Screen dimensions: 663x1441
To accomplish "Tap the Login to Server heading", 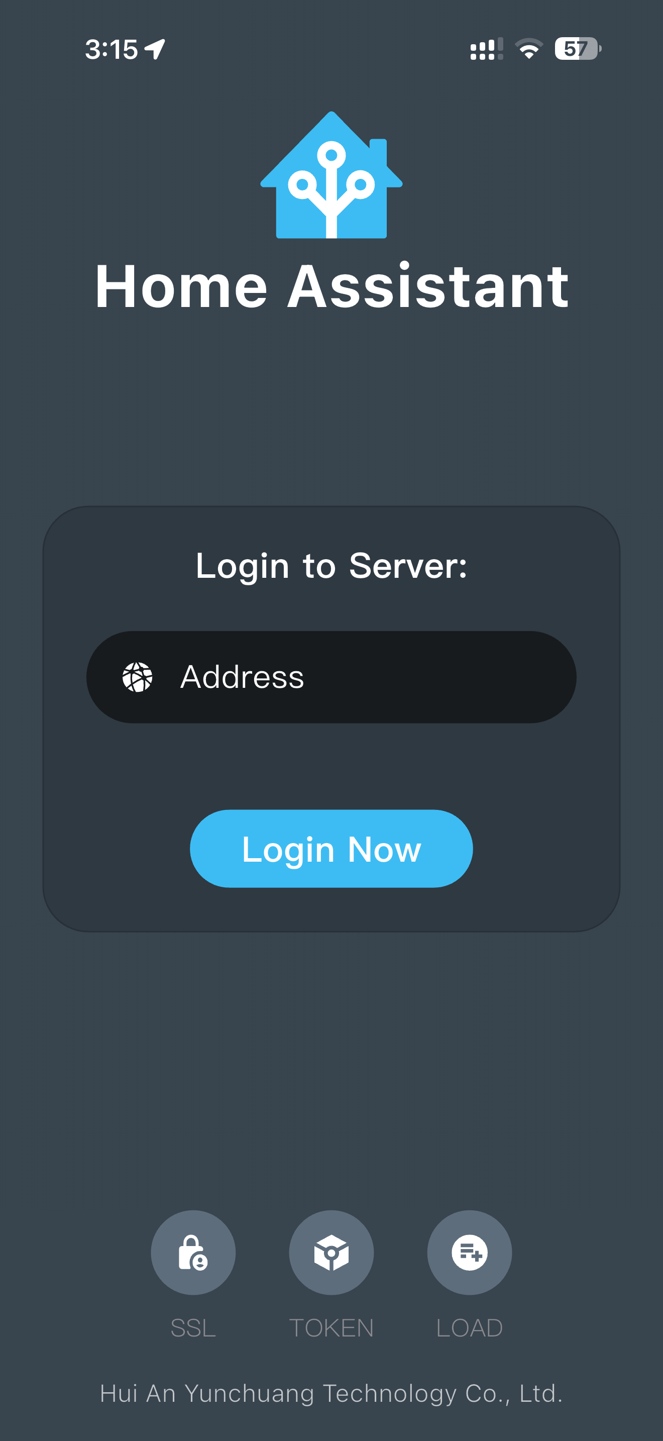I will tap(331, 566).
